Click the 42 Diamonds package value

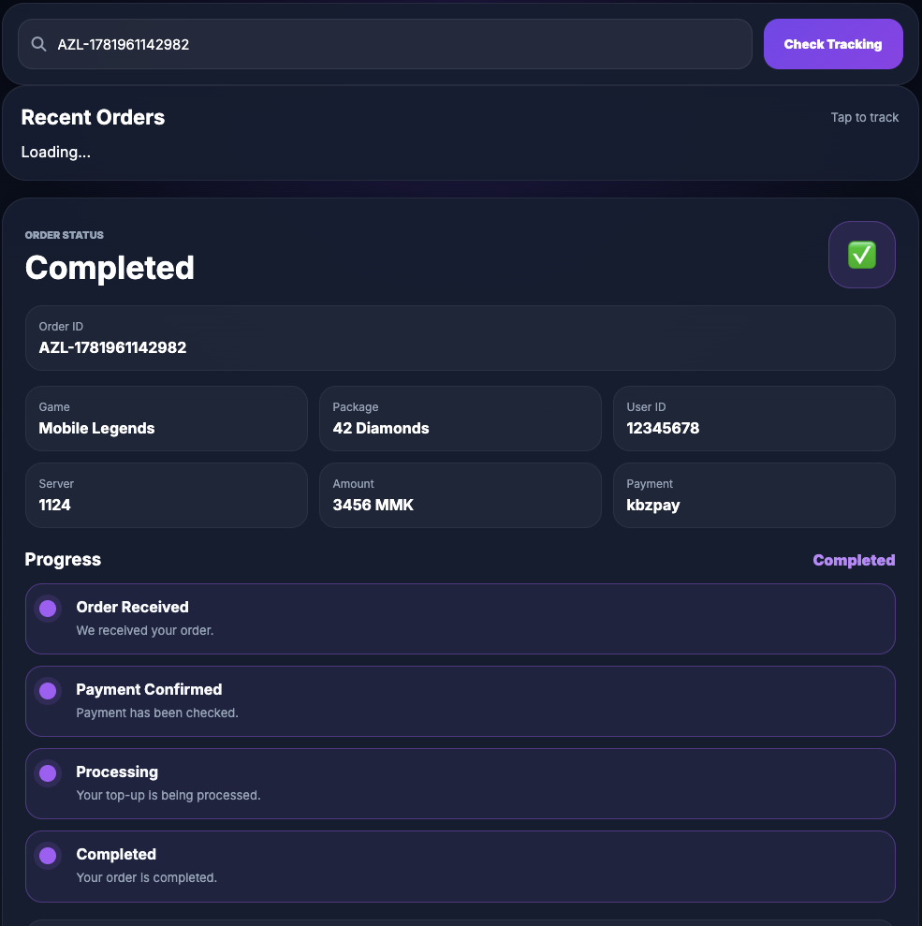(x=381, y=428)
